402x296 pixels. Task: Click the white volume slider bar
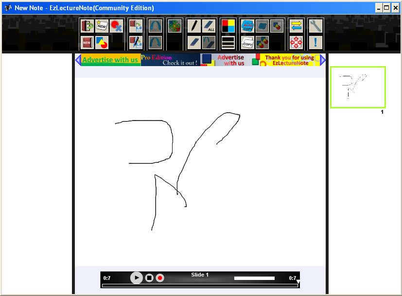tap(254, 278)
